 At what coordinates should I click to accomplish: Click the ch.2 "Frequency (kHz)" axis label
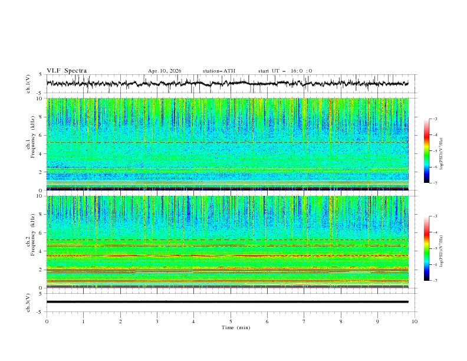[32, 235]
